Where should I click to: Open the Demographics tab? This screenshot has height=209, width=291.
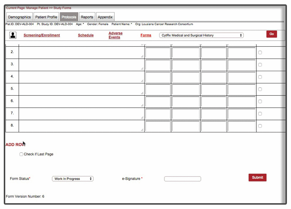coord(19,17)
